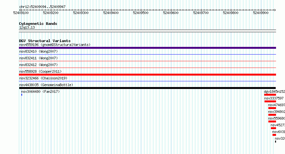Click ruler position 52409500
Screen dimensions: 285x154
pos(141,13)
